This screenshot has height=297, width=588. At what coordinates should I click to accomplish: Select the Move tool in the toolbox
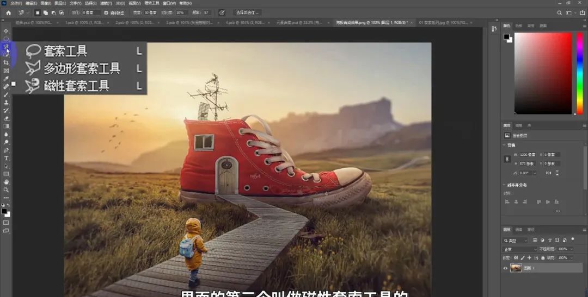6,30
